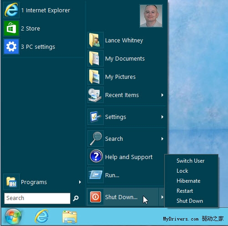Open Internet Explorer from pinned list

pos(11,10)
